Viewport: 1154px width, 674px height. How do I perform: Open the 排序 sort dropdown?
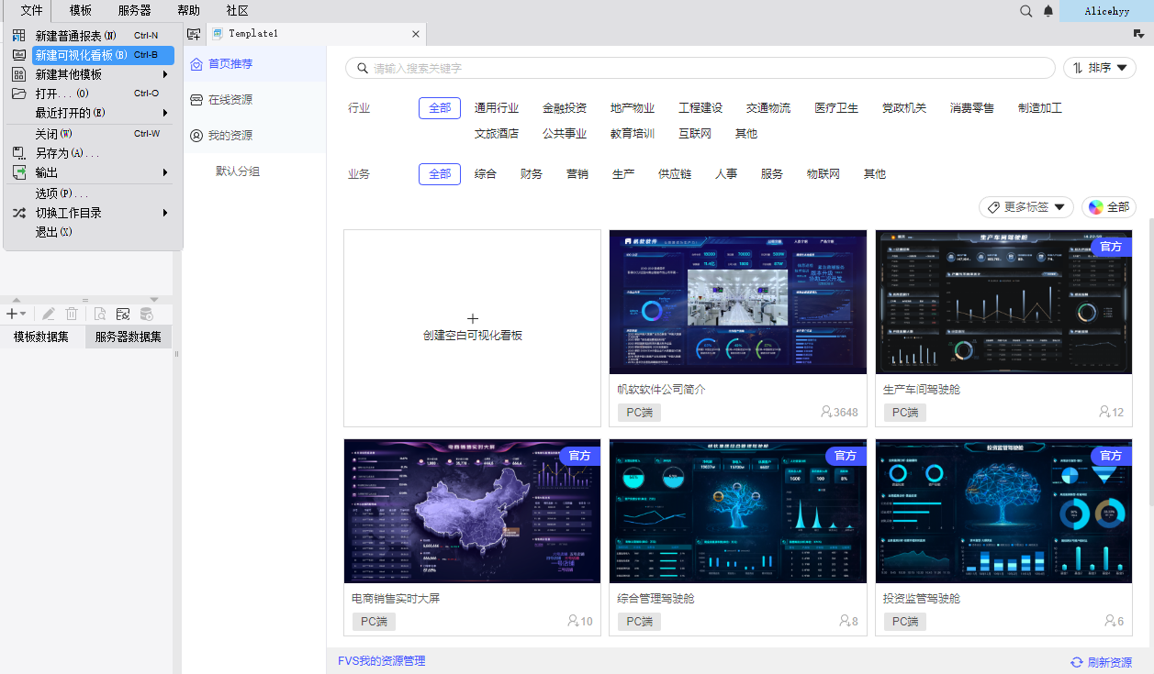[x=1100, y=68]
